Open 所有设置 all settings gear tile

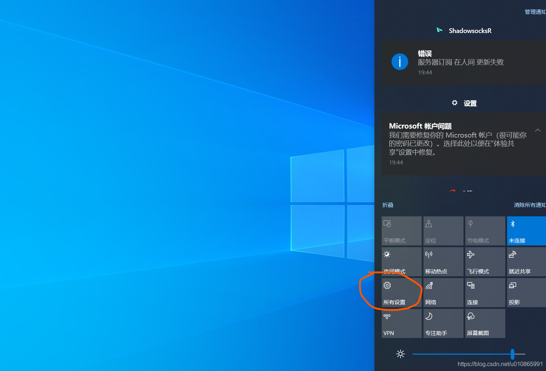tap(402, 293)
